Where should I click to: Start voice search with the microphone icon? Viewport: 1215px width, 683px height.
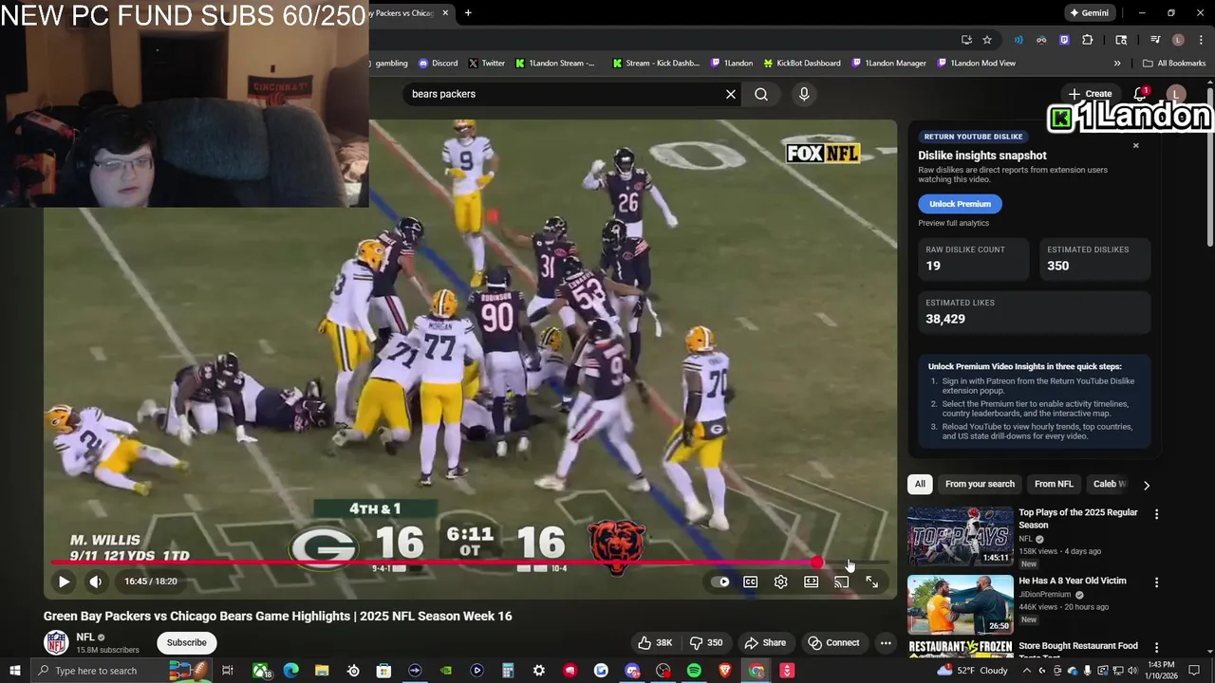pos(804,94)
